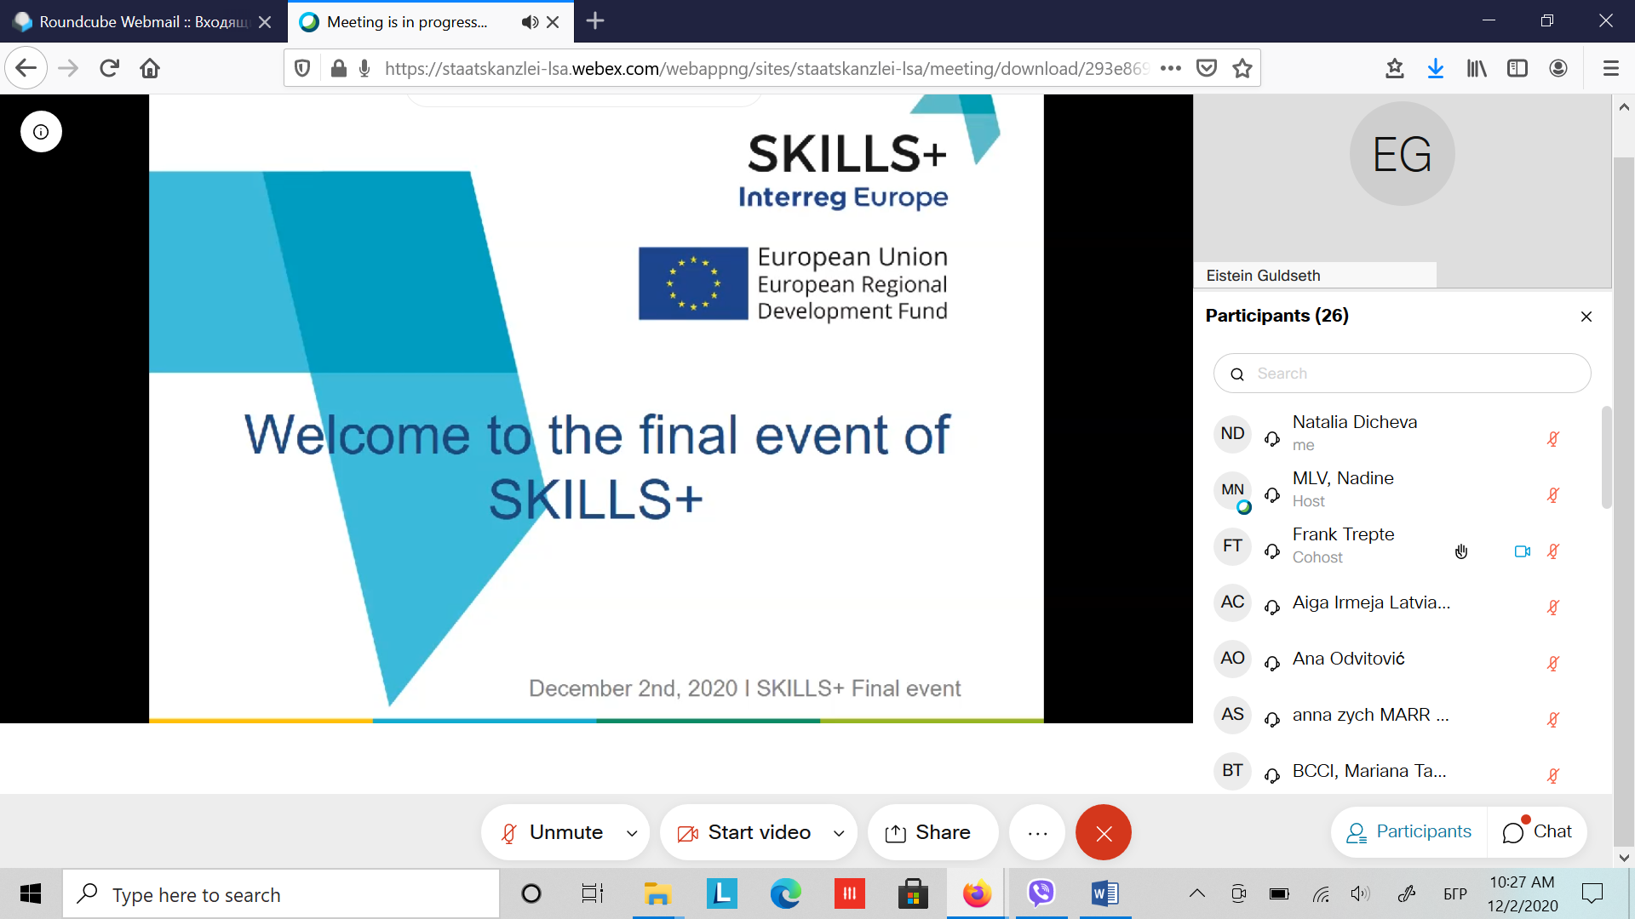Screen dimensions: 1635x919
Task: Open the Firefox hamburger menu
Action: click(1610, 68)
